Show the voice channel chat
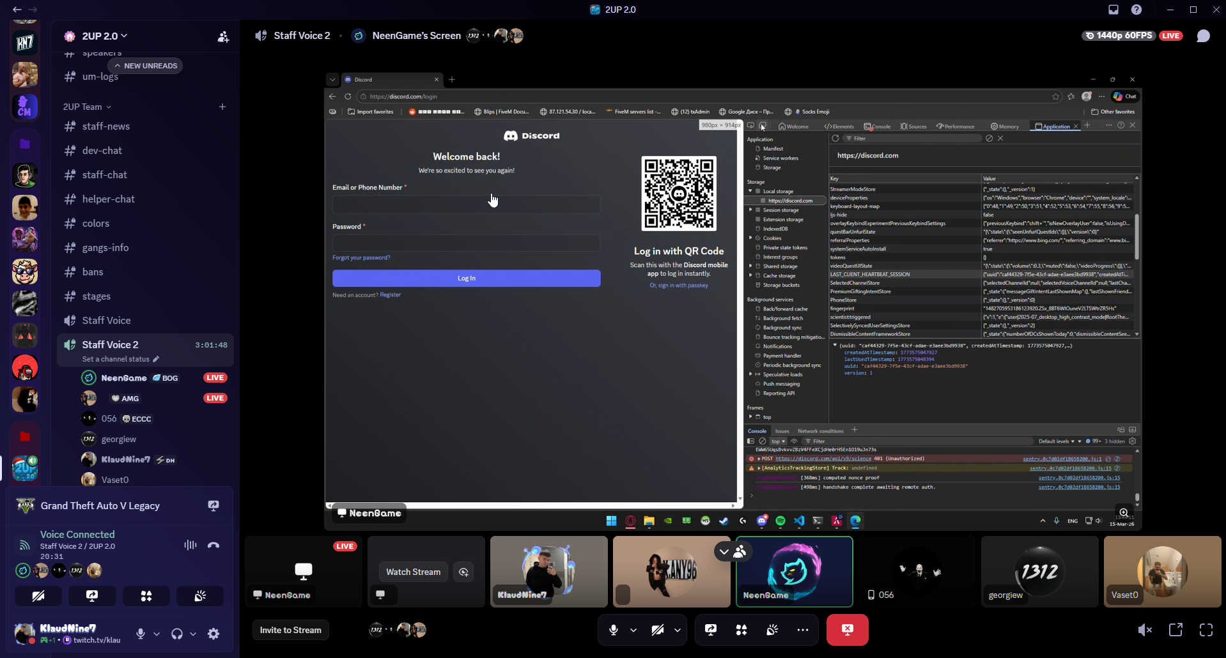Viewport: 1226px width, 658px height. tap(1204, 36)
